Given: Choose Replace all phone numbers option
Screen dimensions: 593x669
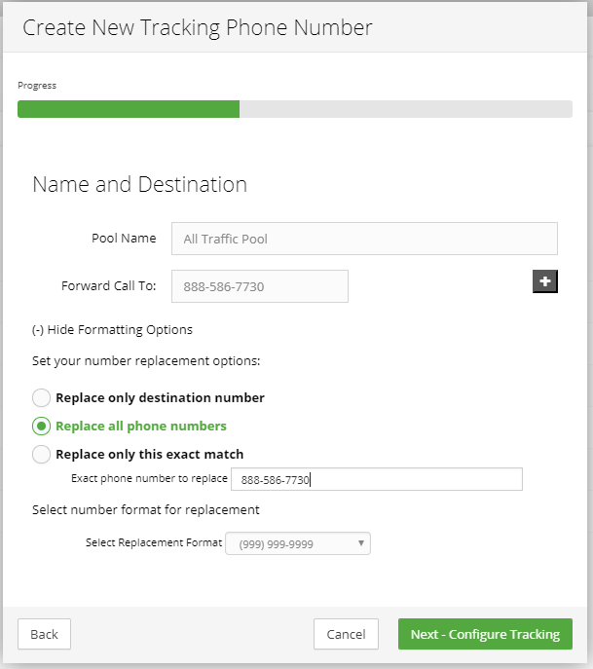Looking at the screenshot, I should point(41,426).
